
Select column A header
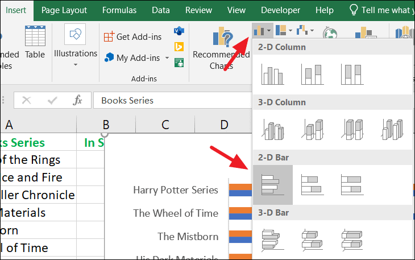[x=39, y=125]
